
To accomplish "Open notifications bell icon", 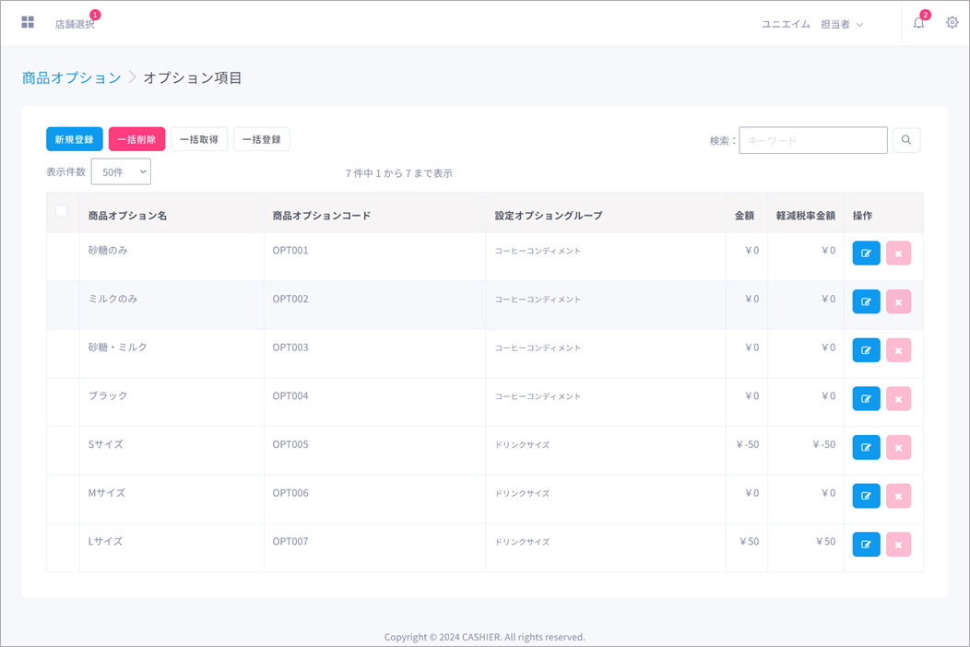I will (918, 23).
